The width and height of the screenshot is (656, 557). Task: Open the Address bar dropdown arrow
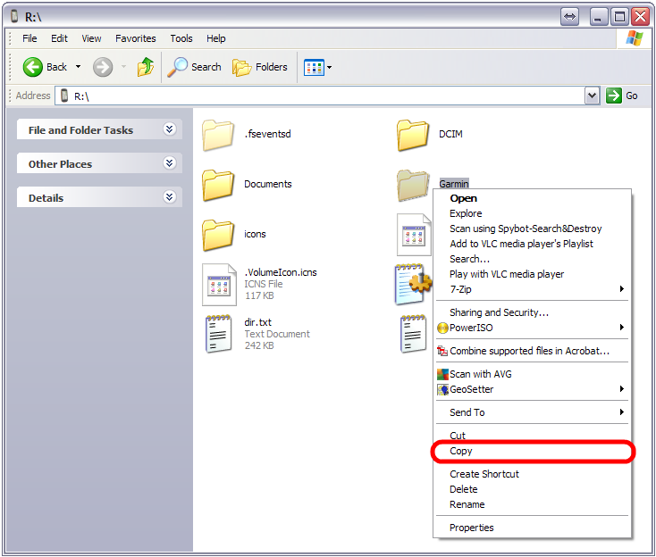[x=592, y=96]
